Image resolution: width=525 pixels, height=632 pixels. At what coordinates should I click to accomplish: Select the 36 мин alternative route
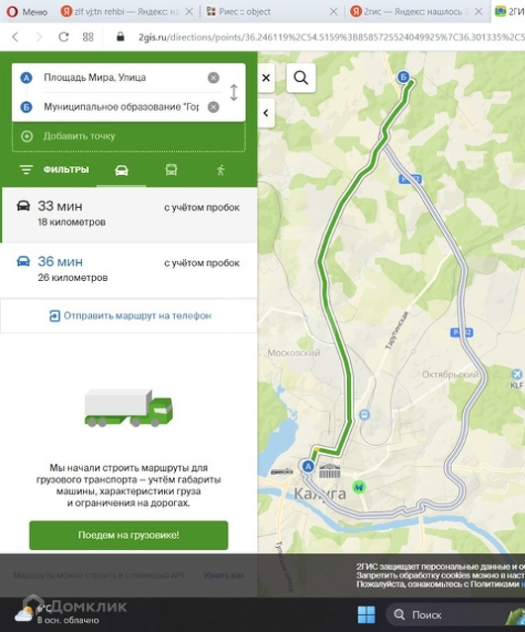coord(129,270)
